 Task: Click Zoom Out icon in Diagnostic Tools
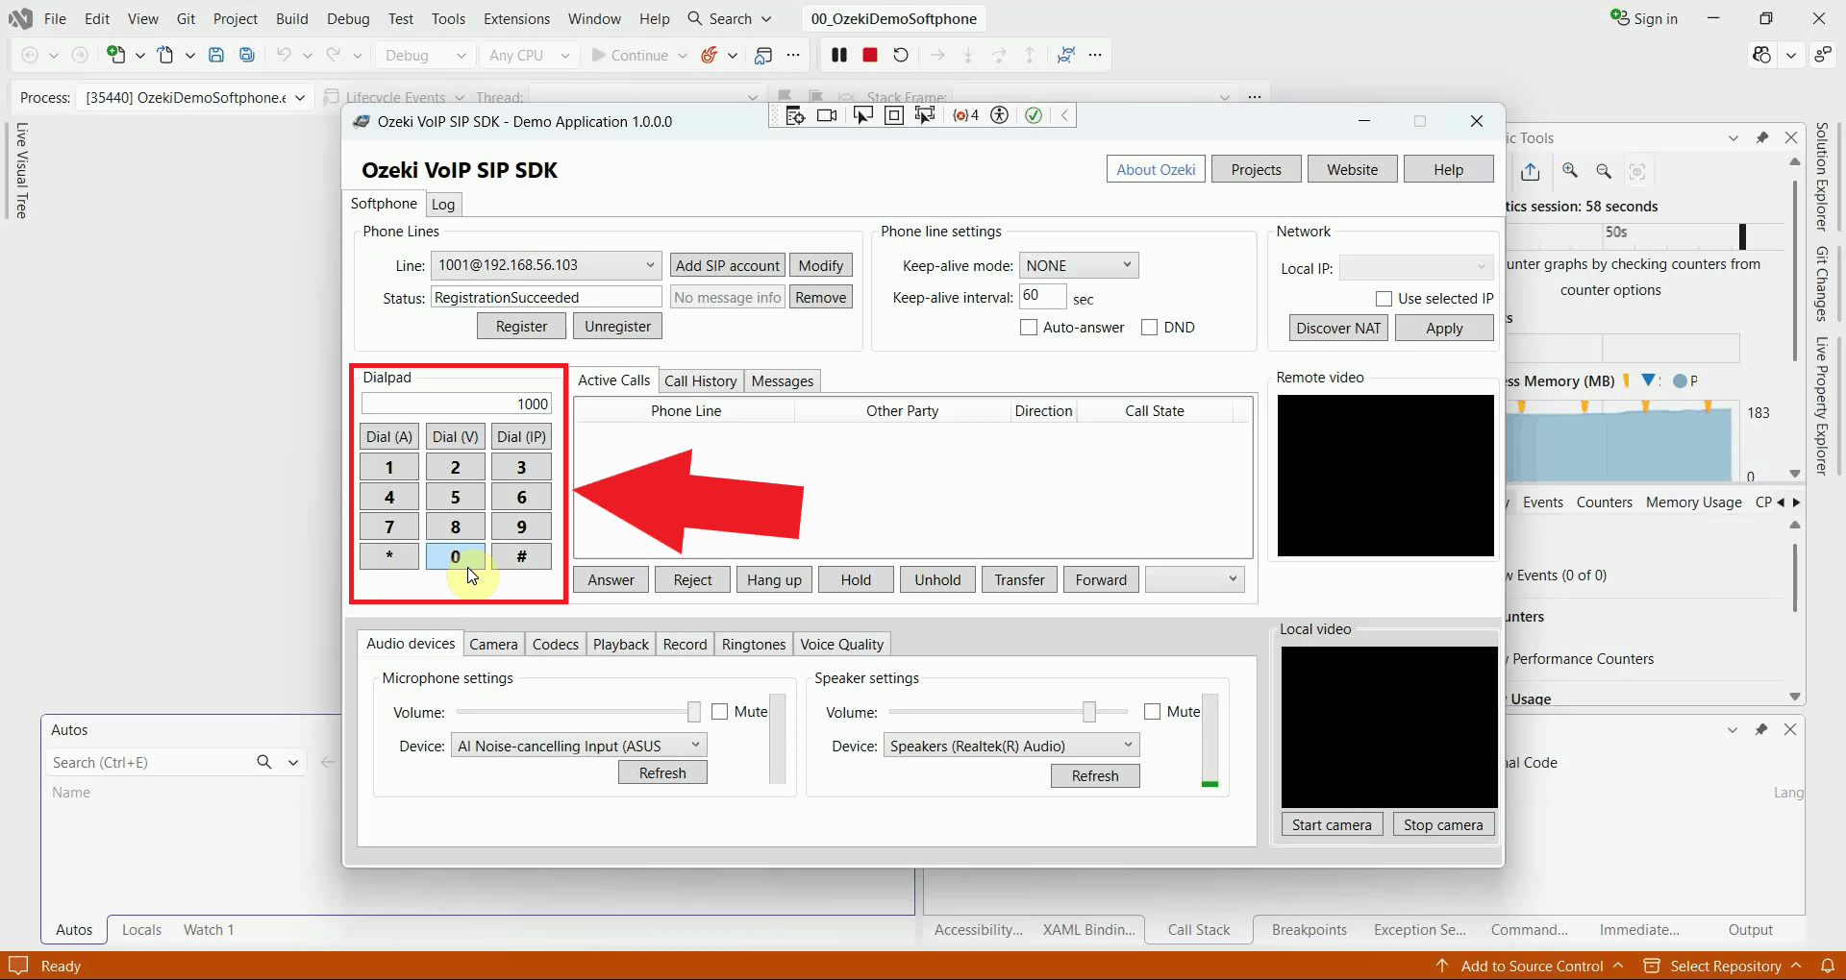(1604, 171)
